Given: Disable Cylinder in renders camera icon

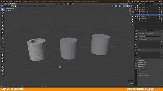Looking at the screenshot, I should pyautogui.click(x=161, y=15).
